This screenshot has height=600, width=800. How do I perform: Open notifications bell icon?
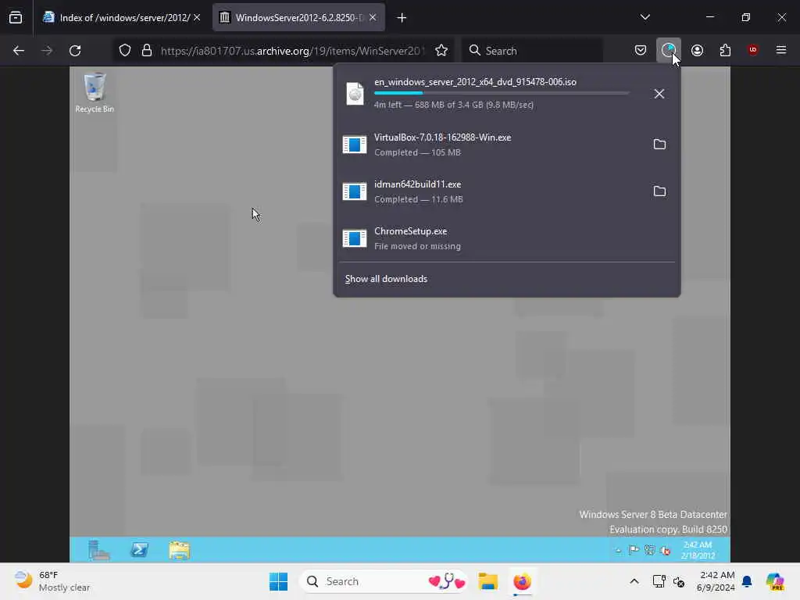pos(747,581)
